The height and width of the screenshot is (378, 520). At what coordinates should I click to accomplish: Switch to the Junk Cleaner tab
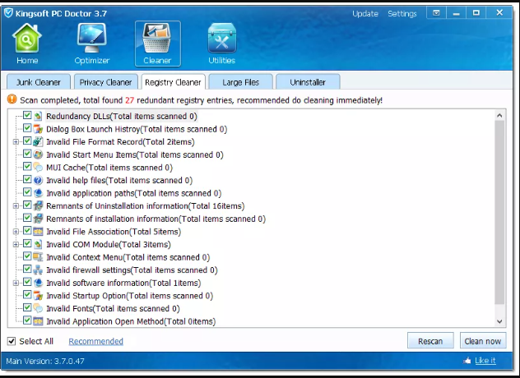(x=37, y=82)
